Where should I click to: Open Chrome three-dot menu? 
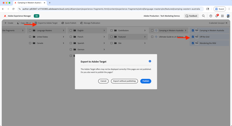click(229, 9)
